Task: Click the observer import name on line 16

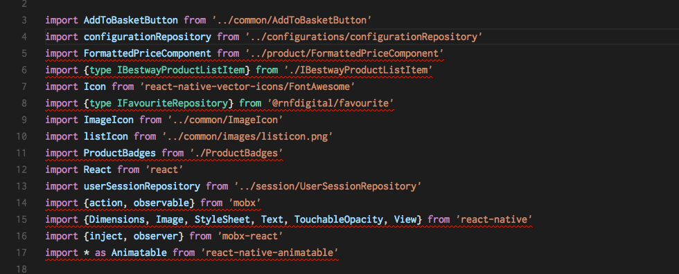Action: pos(156,236)
